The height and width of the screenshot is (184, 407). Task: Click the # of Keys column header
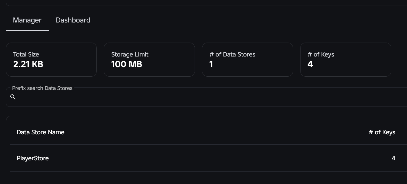[382, 132]
